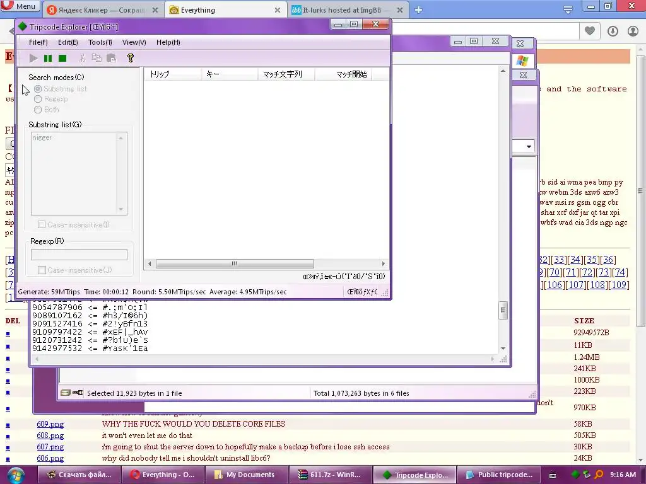Stop the search with the green Stop button
Screen dimensions: 646x484
click(62, 59)
